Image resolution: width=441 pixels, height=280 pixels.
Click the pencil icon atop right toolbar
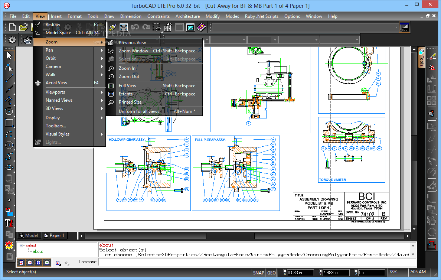click(x=432, y=56)
